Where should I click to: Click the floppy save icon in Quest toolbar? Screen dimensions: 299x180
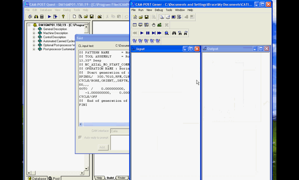[92, 16]
